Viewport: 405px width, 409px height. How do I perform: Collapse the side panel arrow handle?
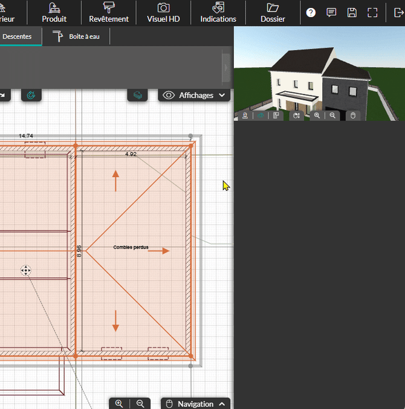click(226, 68)
